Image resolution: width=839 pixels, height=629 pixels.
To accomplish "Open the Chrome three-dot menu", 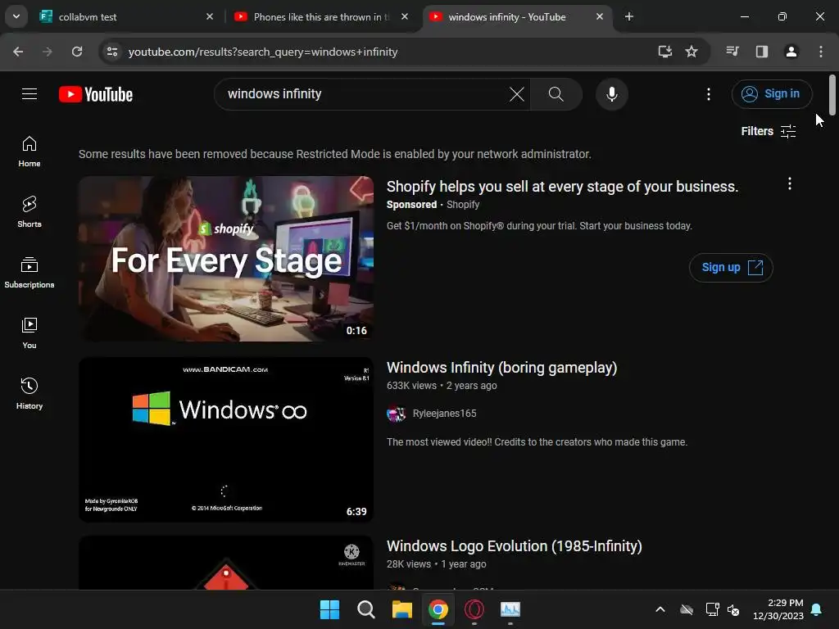I will click(x=821, y=52).
